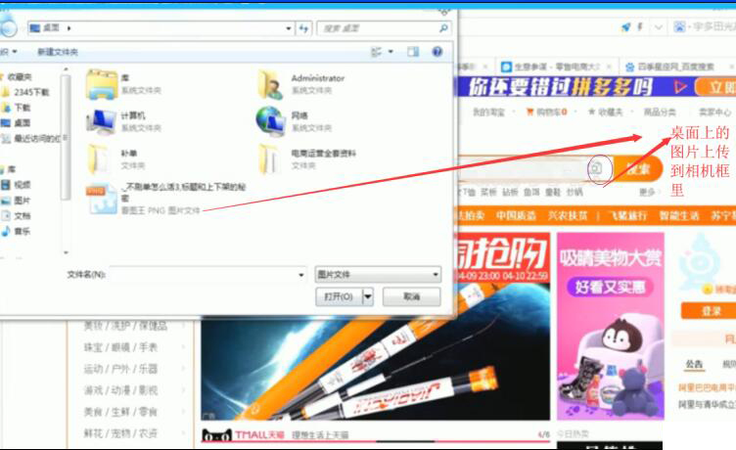This screenshot has width=736, height=450.
Task: Click the 桌面 path in the address bar
Action: click(x=51, y=28)
